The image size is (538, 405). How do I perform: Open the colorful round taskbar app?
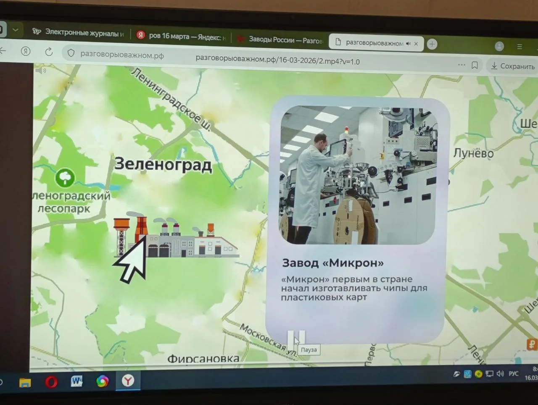point(102,381)
